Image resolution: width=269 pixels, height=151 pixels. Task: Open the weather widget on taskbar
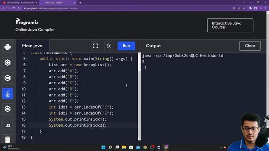[11, 147]
